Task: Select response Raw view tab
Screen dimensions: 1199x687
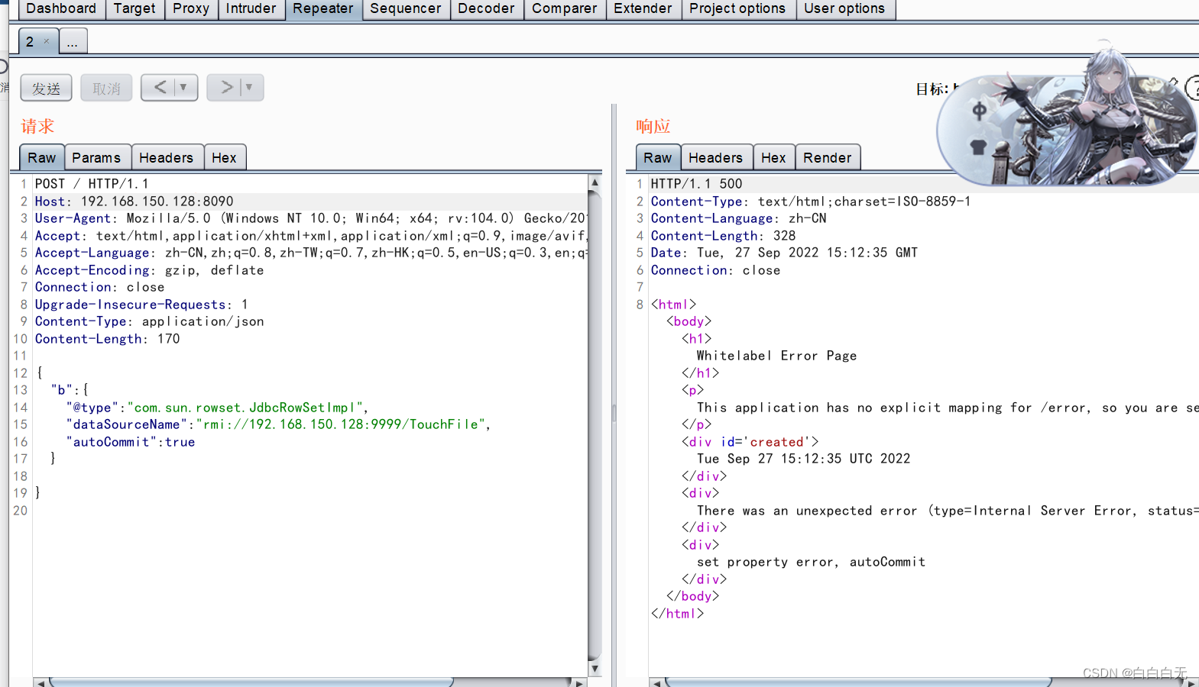Action: (x=658, y=157)
